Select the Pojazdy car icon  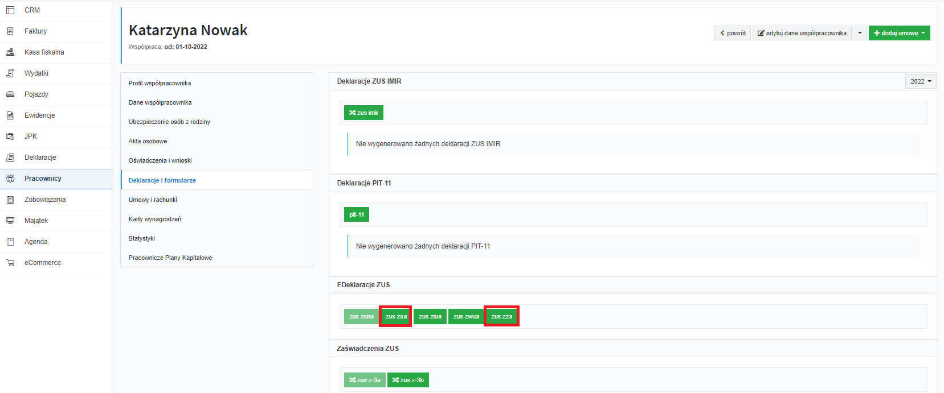(10, 94)
